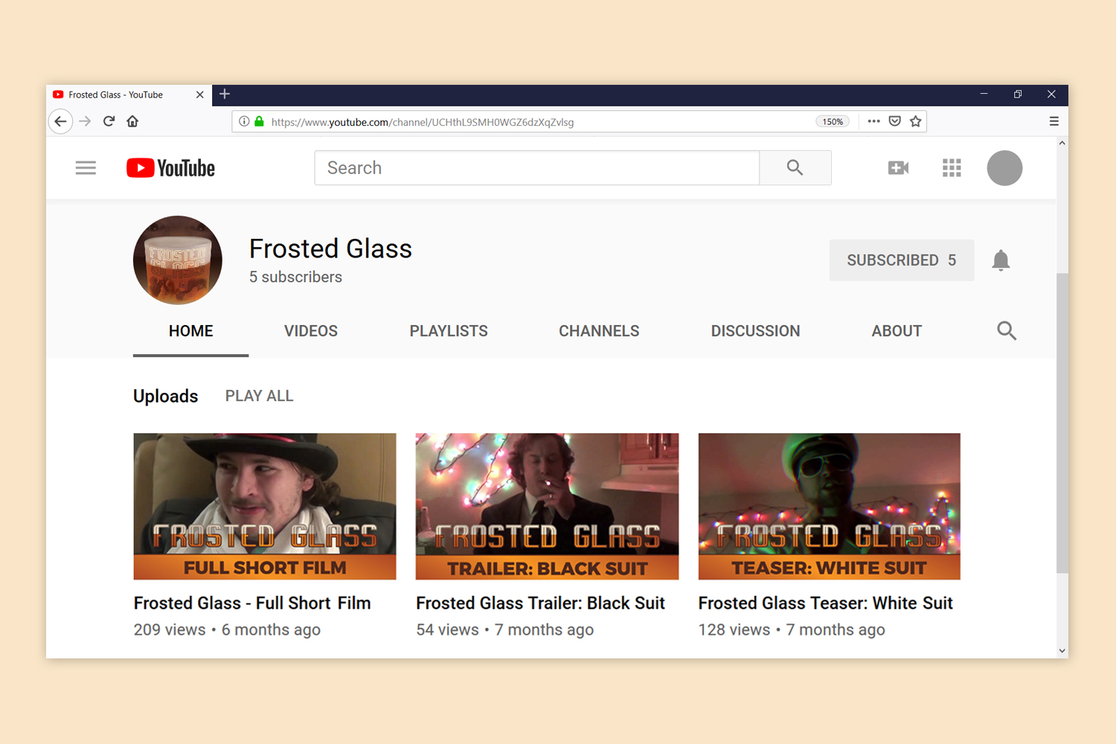Click the search magnifier button
The image size is (1116, 744).
795,168
